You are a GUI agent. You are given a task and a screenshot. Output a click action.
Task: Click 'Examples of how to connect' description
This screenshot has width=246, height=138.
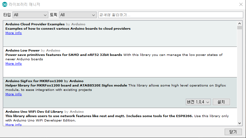point(68,29)
